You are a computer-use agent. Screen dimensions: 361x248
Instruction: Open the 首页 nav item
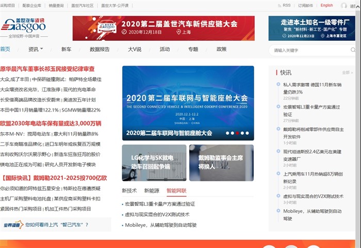(x=5, y=49)
